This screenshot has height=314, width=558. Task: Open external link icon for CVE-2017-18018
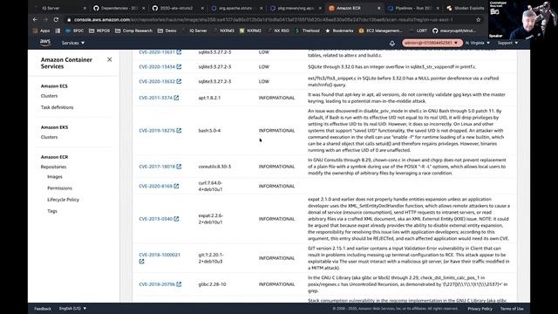pos(179,167)
